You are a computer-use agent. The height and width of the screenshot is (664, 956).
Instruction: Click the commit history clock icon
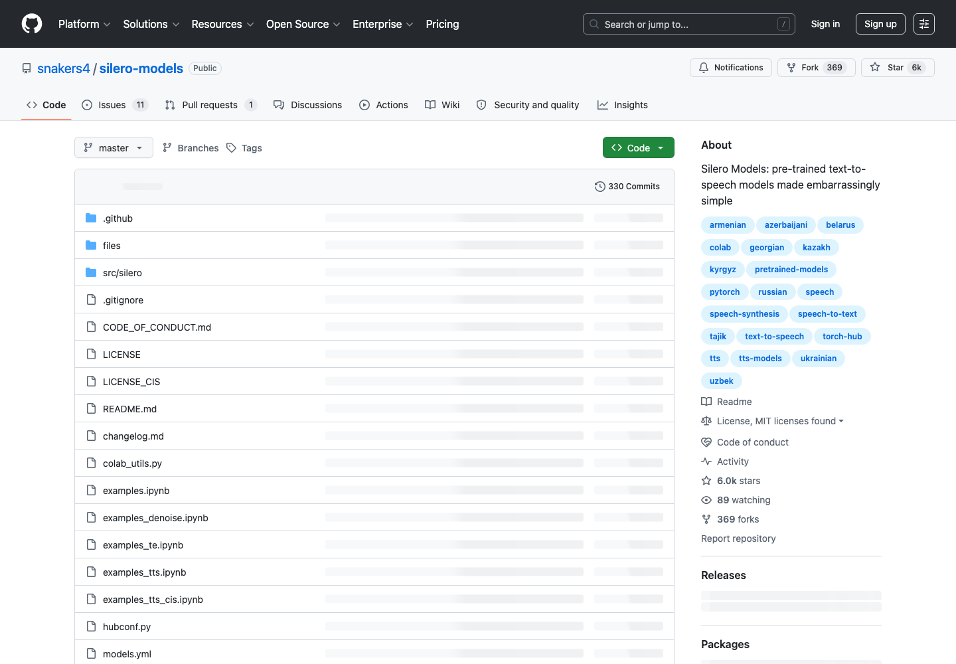(x=600, y=187)
